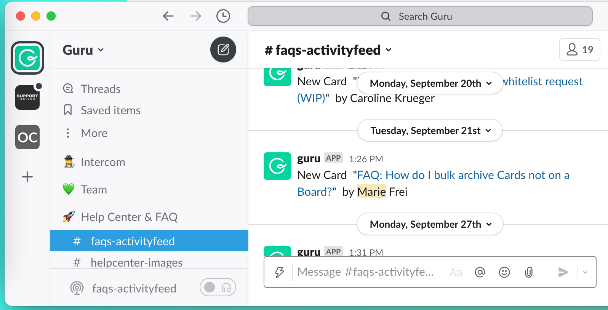Switch to Support Driven workspace
Screen dimensions: 608x310
(27, 97)
